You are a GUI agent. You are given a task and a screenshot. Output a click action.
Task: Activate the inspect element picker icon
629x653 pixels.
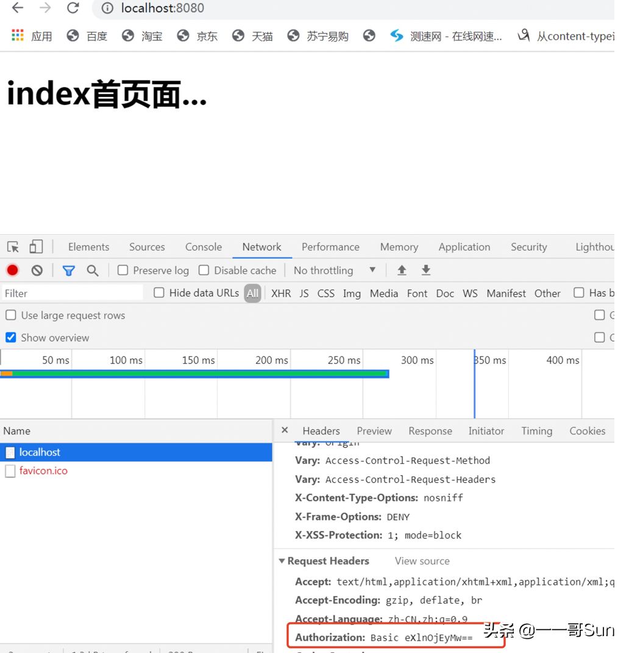pyautogui.click(x=13, y=247)
